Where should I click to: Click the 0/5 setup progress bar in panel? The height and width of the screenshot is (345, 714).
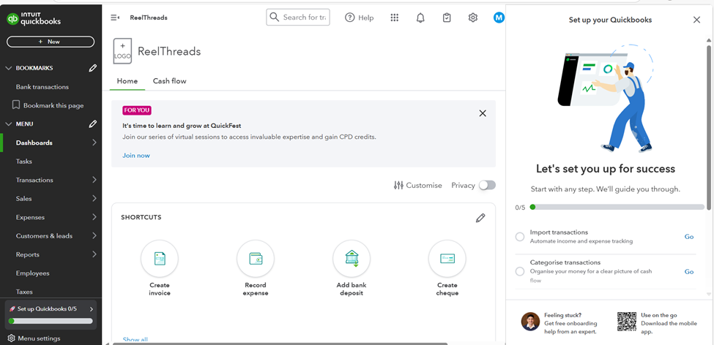point(617,207)
